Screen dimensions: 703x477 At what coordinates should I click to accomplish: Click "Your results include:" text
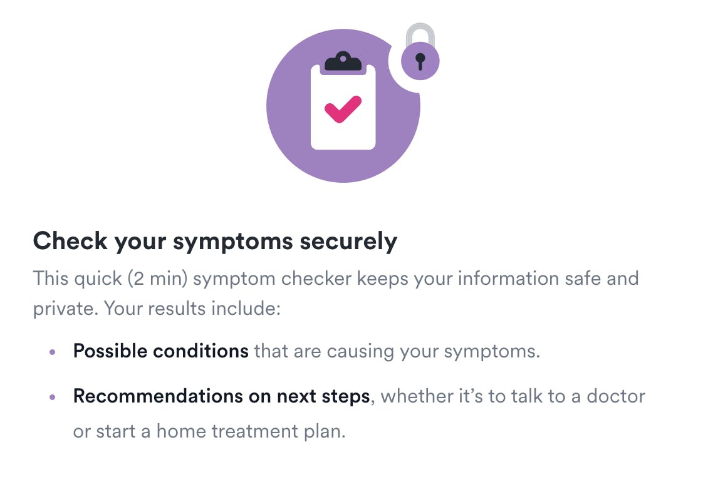192,310
